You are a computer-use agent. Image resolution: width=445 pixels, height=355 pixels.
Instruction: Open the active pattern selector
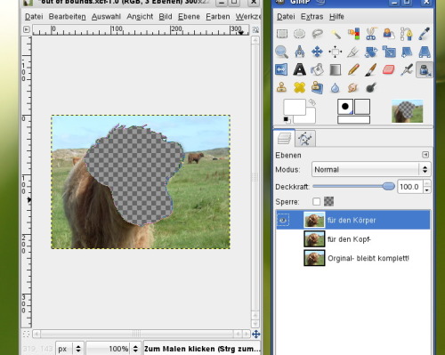(362, 107)
